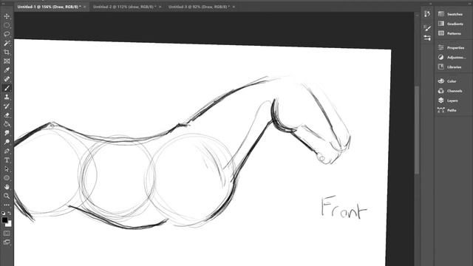Select the Crop tool
This screenshot has width=473, height=266.
coord(7,52)
